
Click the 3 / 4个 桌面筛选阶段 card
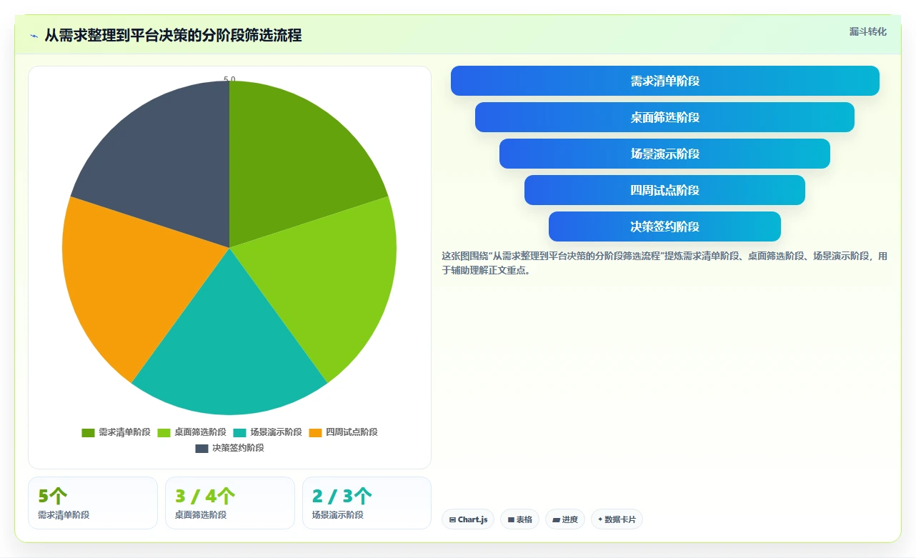coord(230,503)
